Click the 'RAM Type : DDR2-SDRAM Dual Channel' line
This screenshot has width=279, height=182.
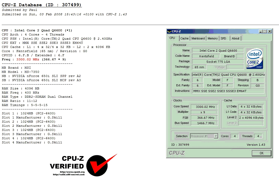pyautogui.click(x=37, y=97)
